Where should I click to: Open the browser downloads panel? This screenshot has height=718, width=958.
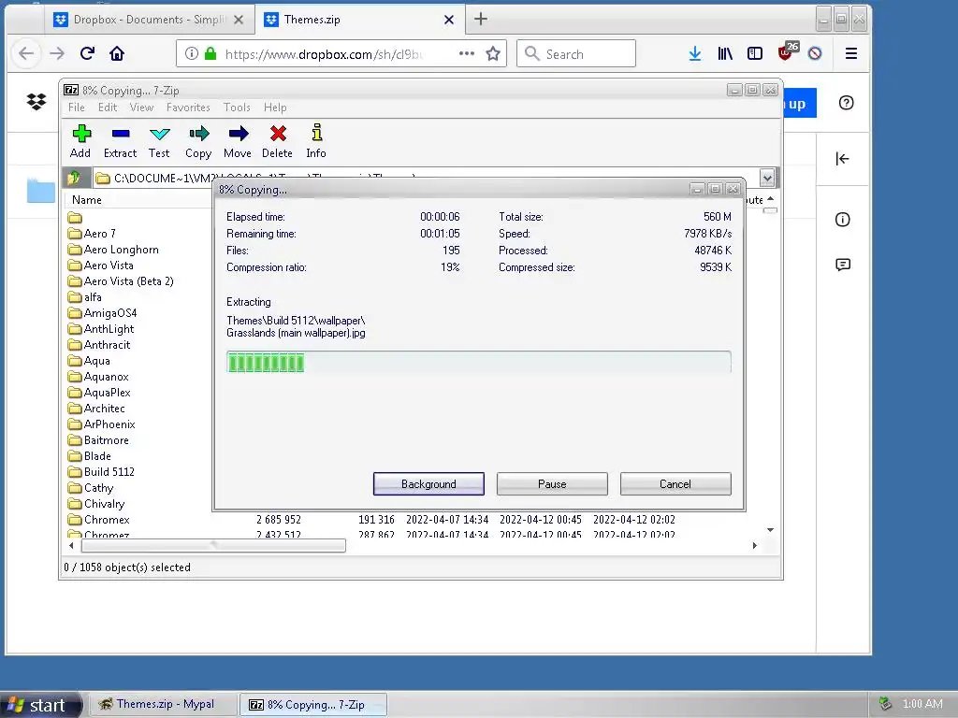coord(695,53)
